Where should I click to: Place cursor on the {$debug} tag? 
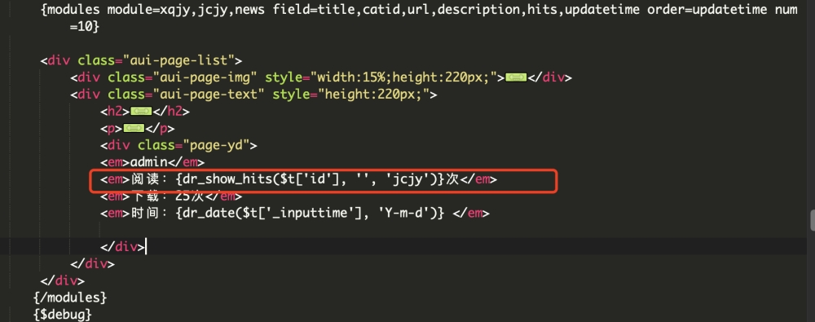[63, 315]
